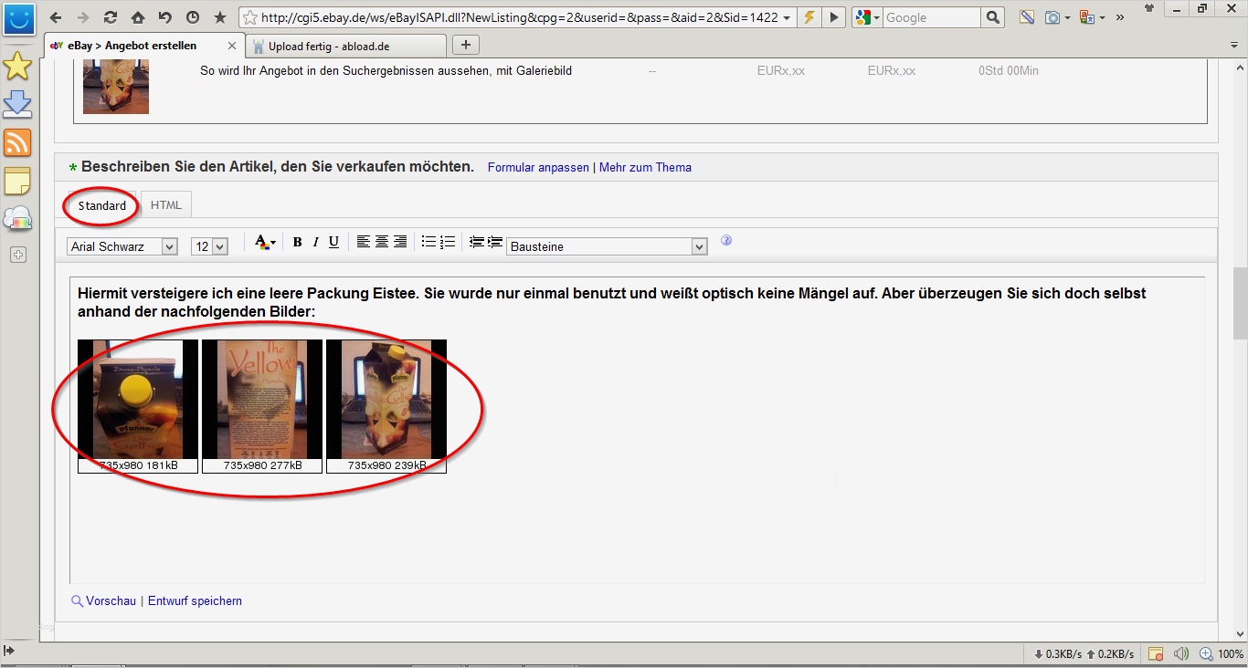Open the sidebar RSS feed reader
The height and width of the screenshot is (668, 1248).
click(17, 142)
